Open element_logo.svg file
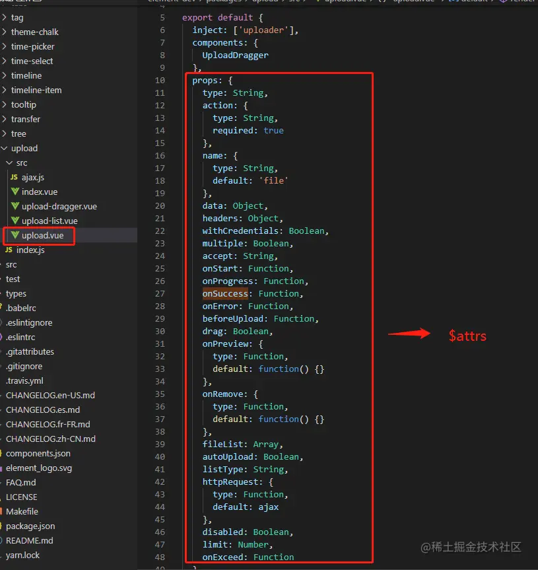Image resolution: width=538 pixels, height=570 pixels. pyautogui.click(x=39, y=468)
